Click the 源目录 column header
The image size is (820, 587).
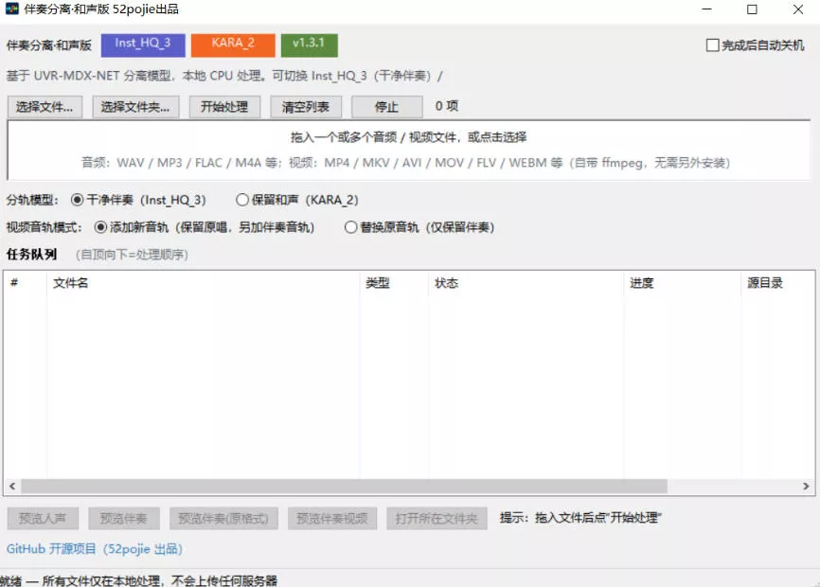[777, 283]
